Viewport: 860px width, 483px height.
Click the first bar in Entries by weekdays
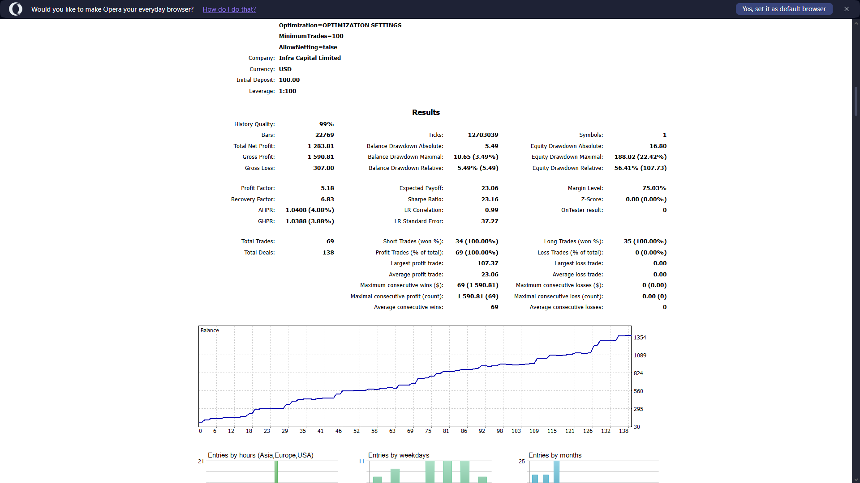378,479
